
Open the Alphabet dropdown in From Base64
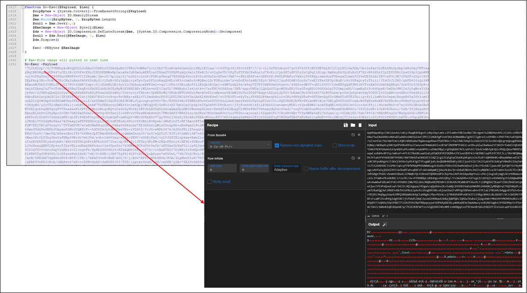click(268, 145)
